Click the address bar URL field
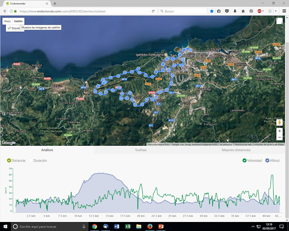This screenshot has height=231, width=289. click(84, 11)
